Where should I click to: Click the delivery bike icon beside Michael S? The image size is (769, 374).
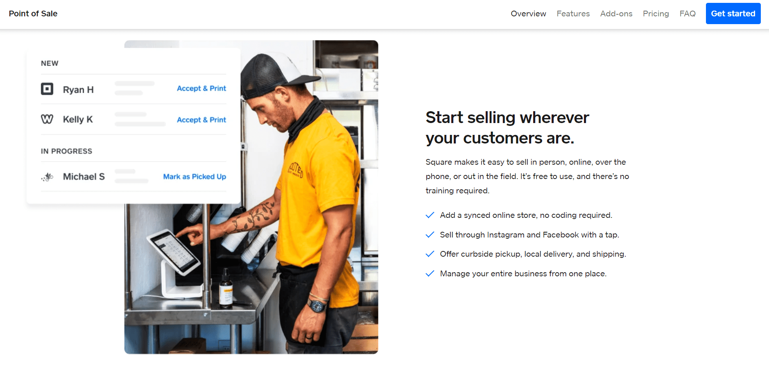pos(47,177)
